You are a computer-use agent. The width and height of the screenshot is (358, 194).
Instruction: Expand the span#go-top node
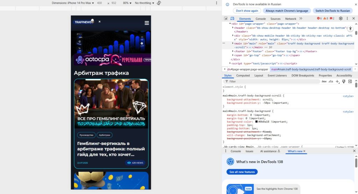232,55
